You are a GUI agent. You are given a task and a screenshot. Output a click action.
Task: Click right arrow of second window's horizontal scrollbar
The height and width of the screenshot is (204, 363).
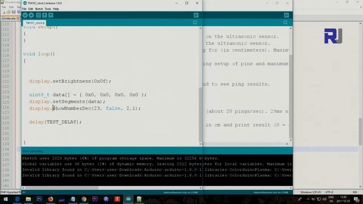coord(287,144)
